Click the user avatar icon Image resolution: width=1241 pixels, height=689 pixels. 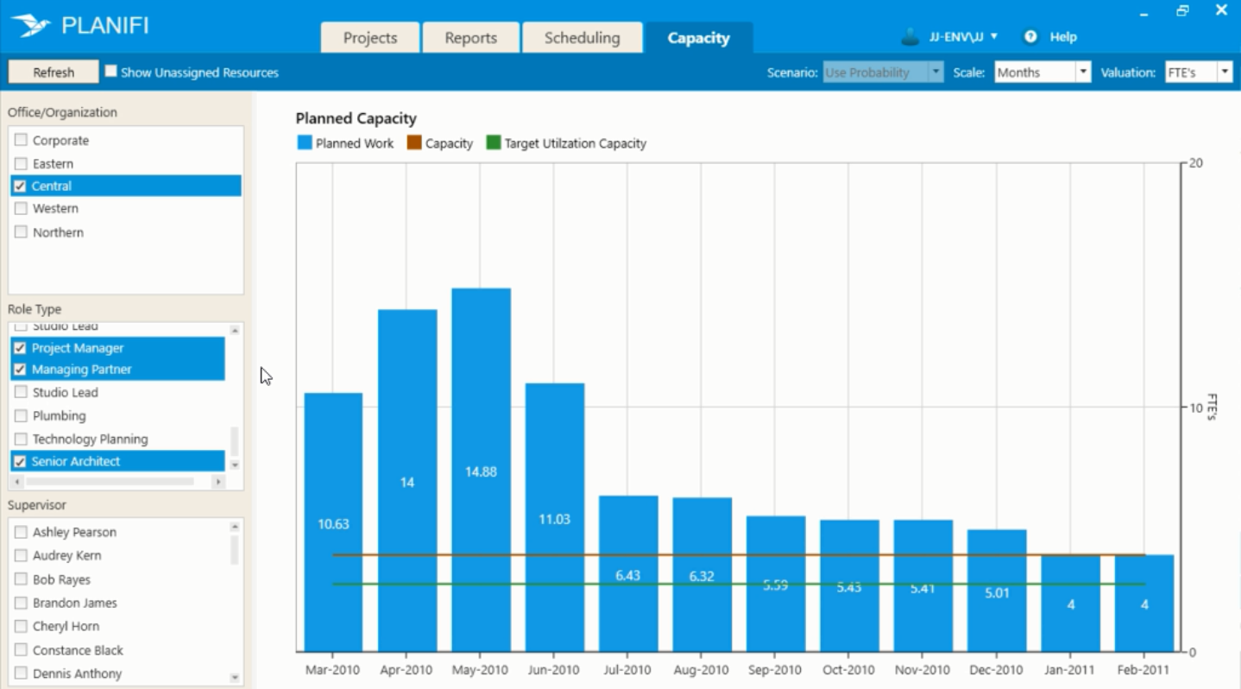[x=910, y=37]
